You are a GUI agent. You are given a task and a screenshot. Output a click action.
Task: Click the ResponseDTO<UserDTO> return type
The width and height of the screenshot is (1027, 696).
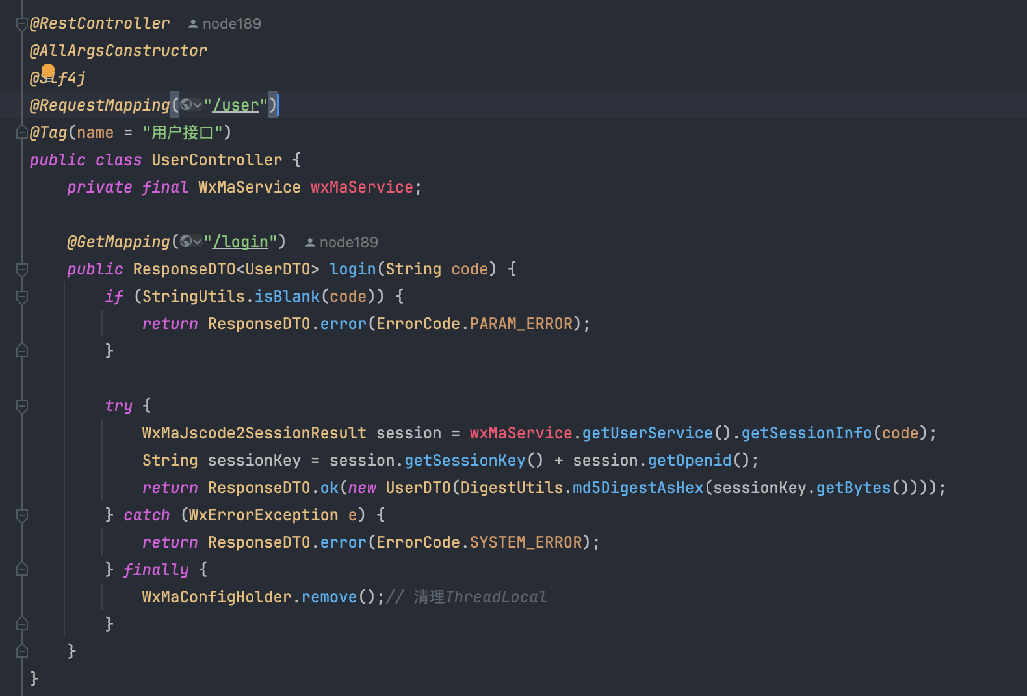[226, 269]
